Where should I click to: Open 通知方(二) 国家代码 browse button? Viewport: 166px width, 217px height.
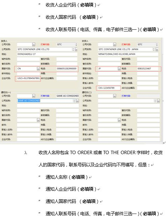click(119, 120)
